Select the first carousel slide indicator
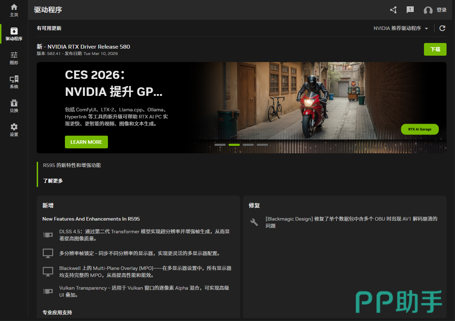455x321 pixels. tap(220, 145)
